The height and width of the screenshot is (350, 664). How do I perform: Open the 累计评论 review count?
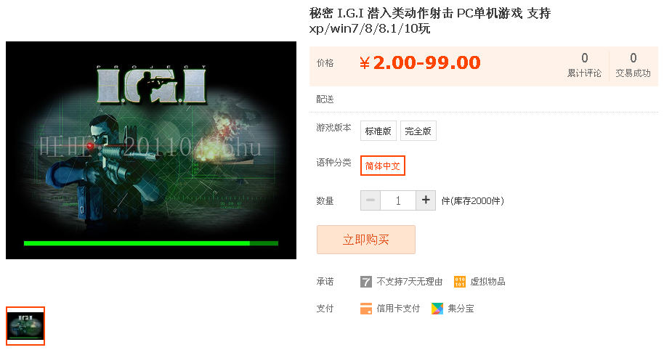584,65
